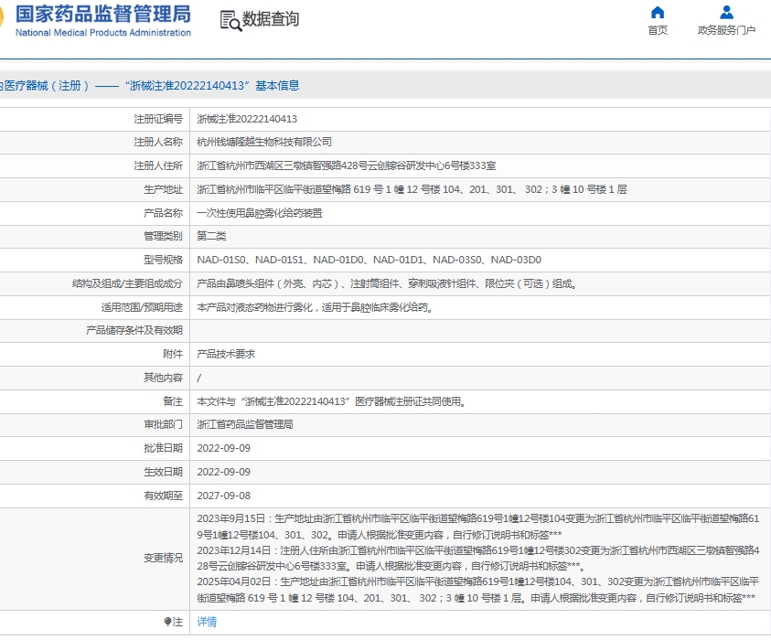
Task: Click the 生效日期 row's date 2022-09-09
Action: 224,472
